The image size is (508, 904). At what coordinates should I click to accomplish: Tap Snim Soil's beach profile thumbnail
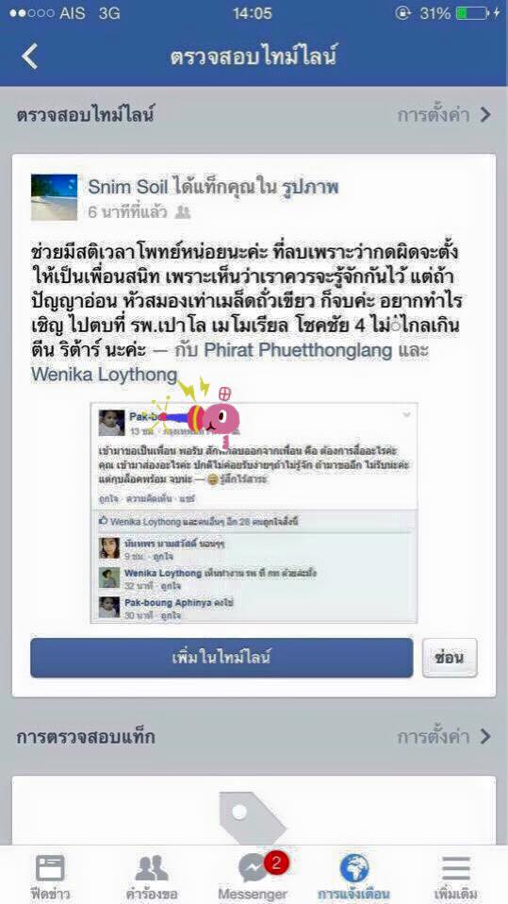[x=54, y=197]
